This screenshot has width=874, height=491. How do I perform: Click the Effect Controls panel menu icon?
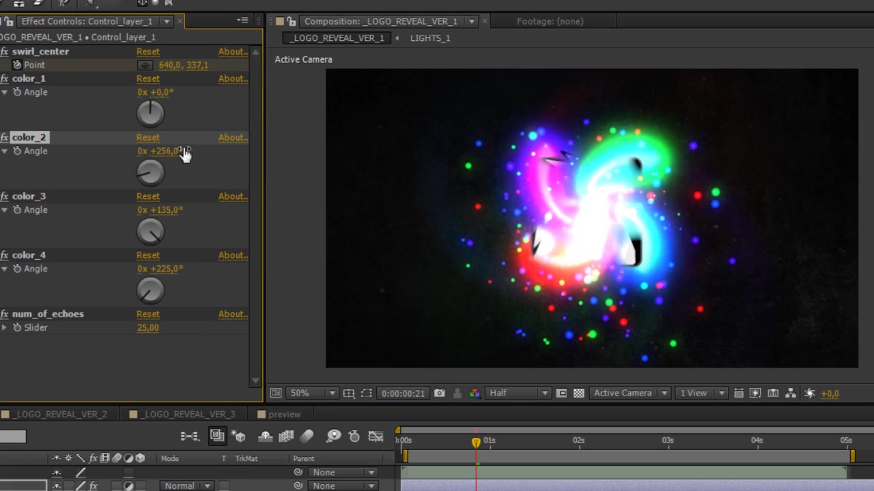tap(242, 20)
